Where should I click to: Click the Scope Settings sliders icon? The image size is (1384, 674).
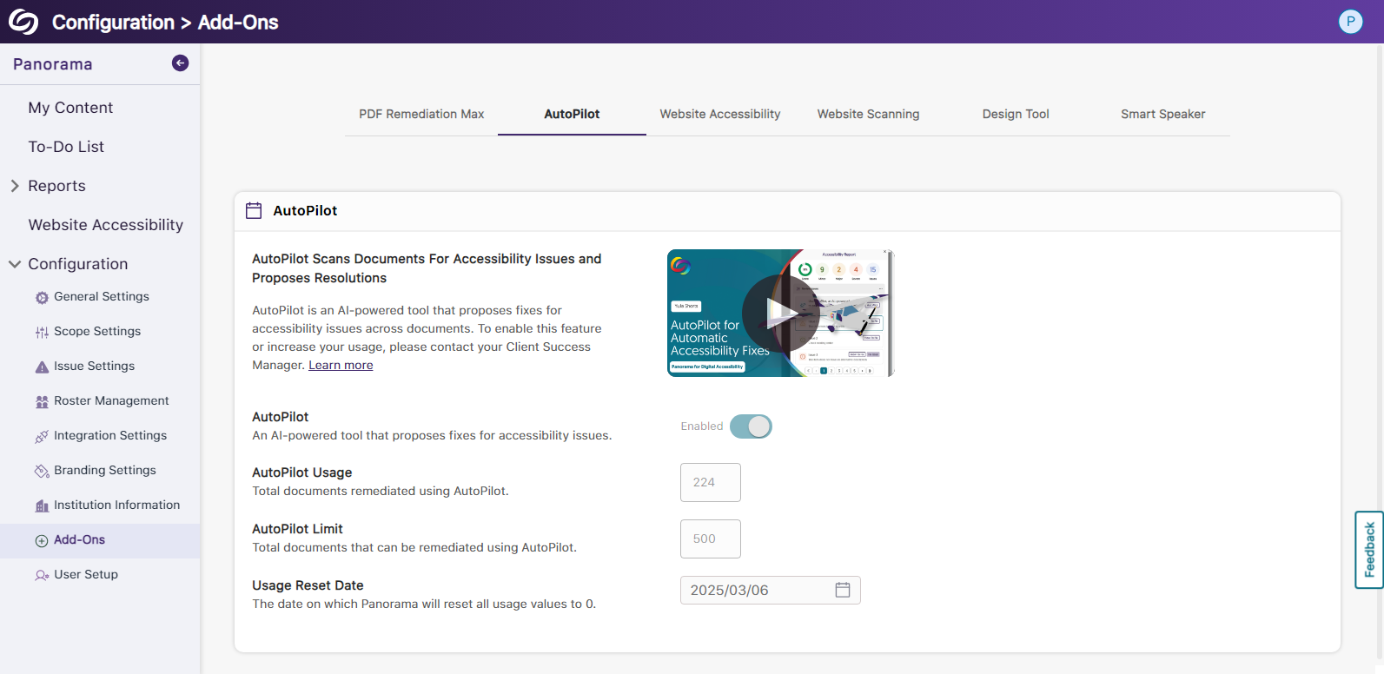(x=42, y=333)
